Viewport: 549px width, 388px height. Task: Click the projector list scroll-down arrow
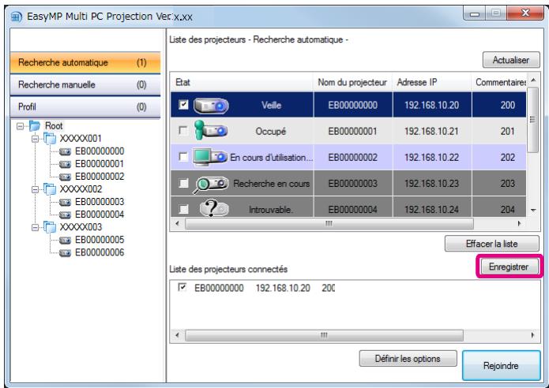[x=533, y=210]
